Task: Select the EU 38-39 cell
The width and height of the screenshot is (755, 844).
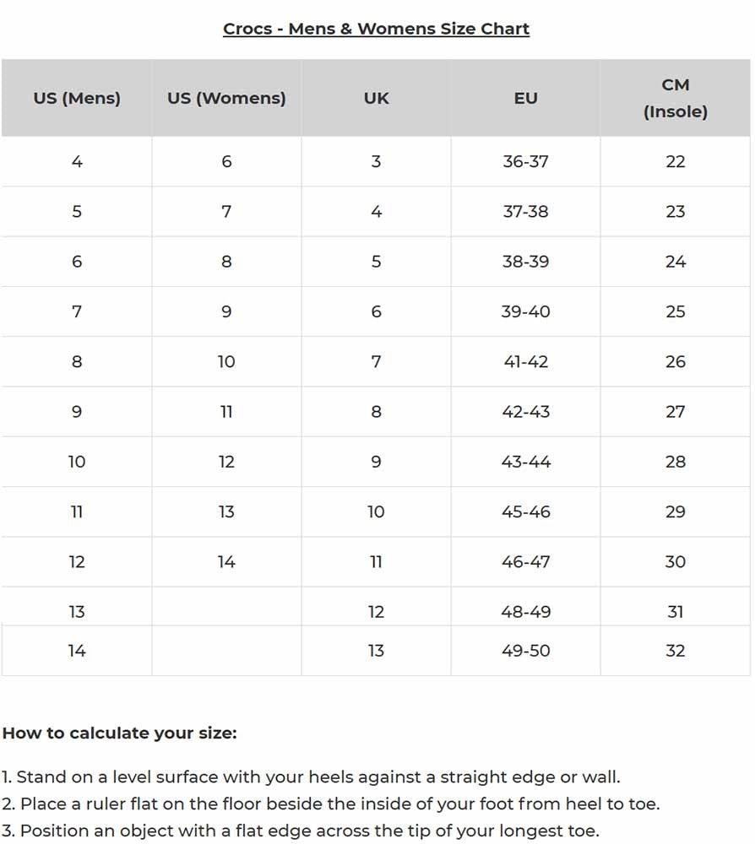Action: click(525, 262)
